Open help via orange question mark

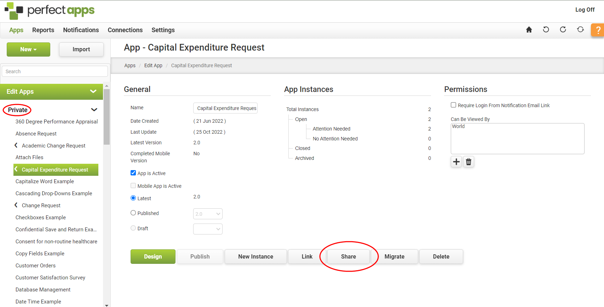click(x=598, y=30)
